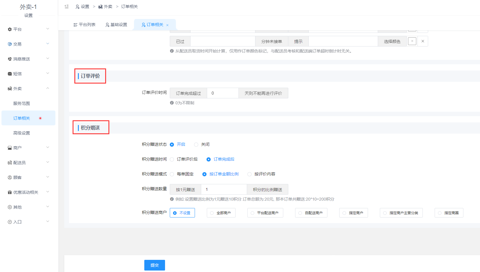Expand 短信 menu with its chevron
Viewport: 480px width, 272px height.
[x=48, y=73]
